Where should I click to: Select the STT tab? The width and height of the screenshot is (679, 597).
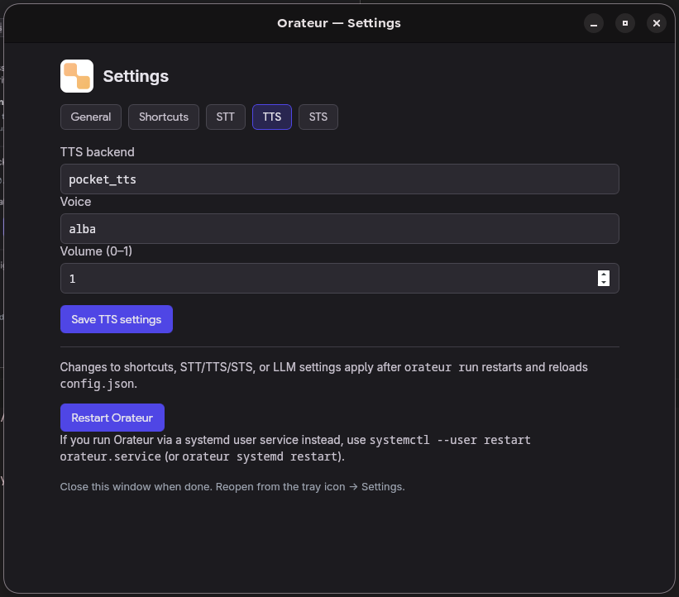tap(225, 117)
